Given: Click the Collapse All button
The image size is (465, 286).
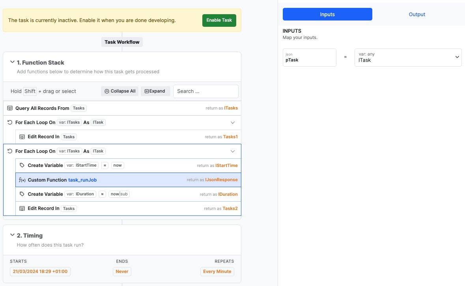Looking at the screenshot, I should click(x=120, y=91).
